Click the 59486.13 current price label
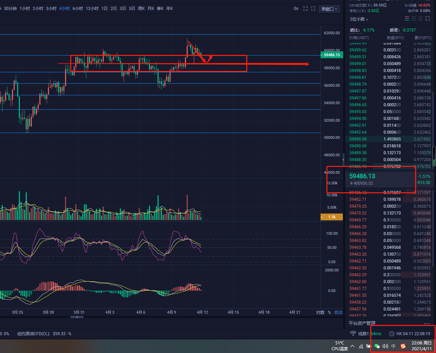Screen dimensions: 436x353 [362, 176]
